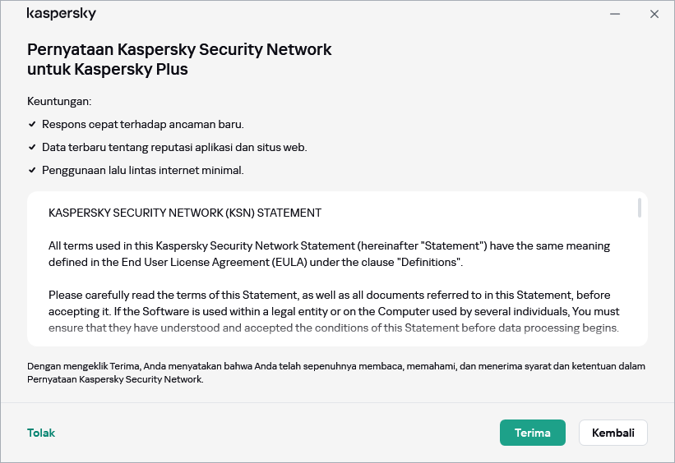Click checkmark beside 'Data terbaru tentang reputasi'
The height and width of the screenshot is (463, 675).
point(32,147)
